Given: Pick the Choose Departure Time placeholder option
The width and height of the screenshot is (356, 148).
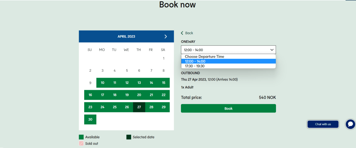Looking at the screenshot, I should 228,56.
